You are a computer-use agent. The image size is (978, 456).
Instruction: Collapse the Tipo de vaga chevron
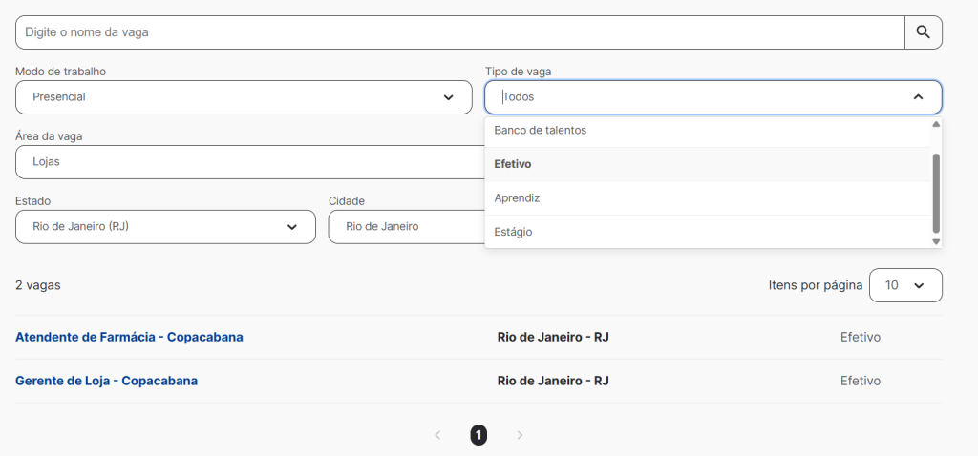pyautogui.click(x=918, y=97)
